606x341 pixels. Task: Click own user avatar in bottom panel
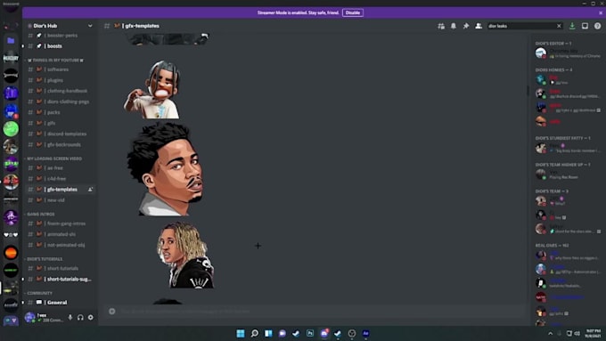(x=29, y=318)
